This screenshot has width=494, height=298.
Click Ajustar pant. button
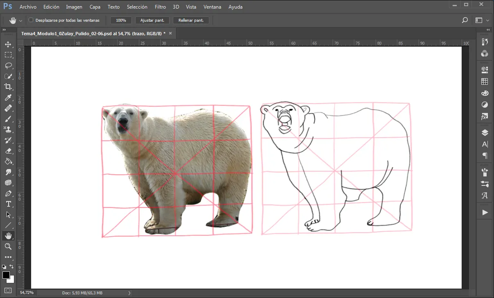(152, 20)
